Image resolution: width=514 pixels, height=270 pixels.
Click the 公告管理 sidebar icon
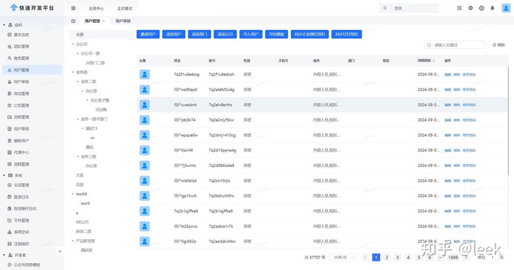click(10, 105)
